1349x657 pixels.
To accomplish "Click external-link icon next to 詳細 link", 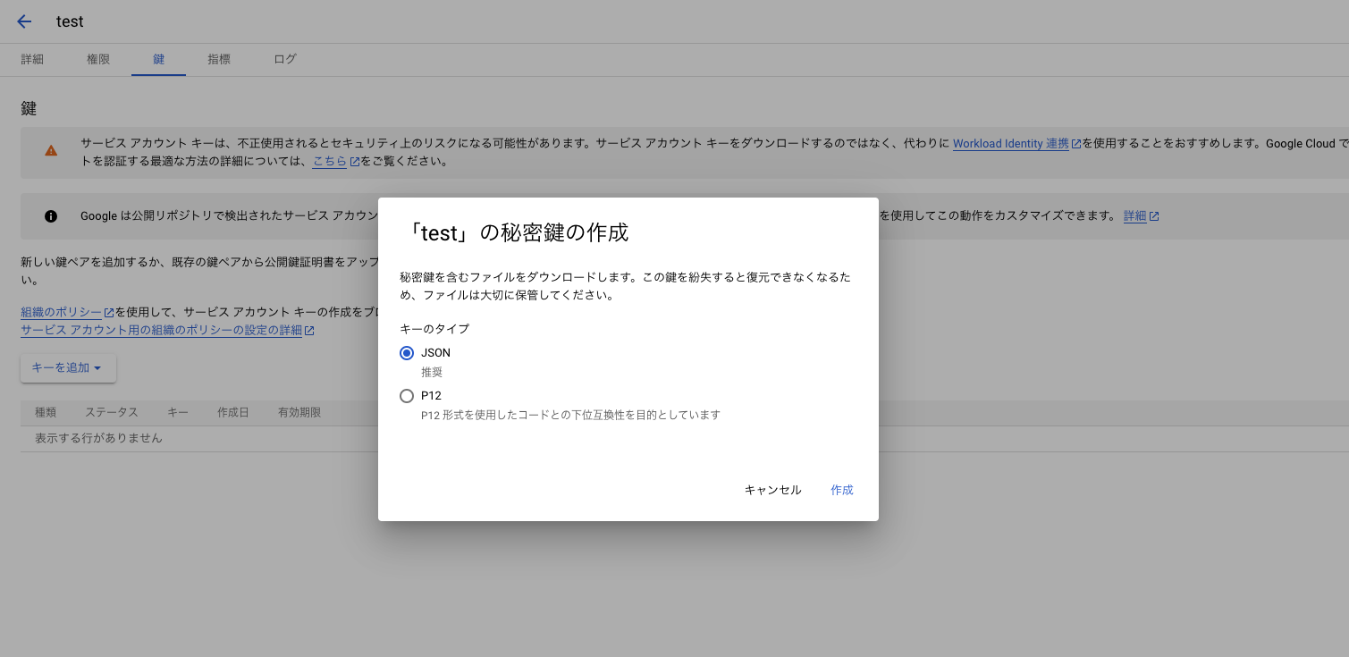I will tap(1154, 216).
